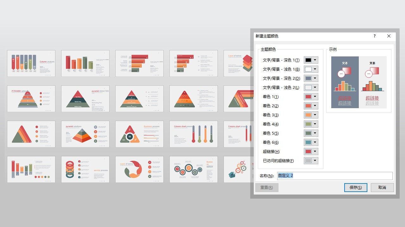Image resolution: width=405 pixels, height=227 pixels.
Task: Click the 已访问的超链接 label
Action: click(x=278, y=161)
